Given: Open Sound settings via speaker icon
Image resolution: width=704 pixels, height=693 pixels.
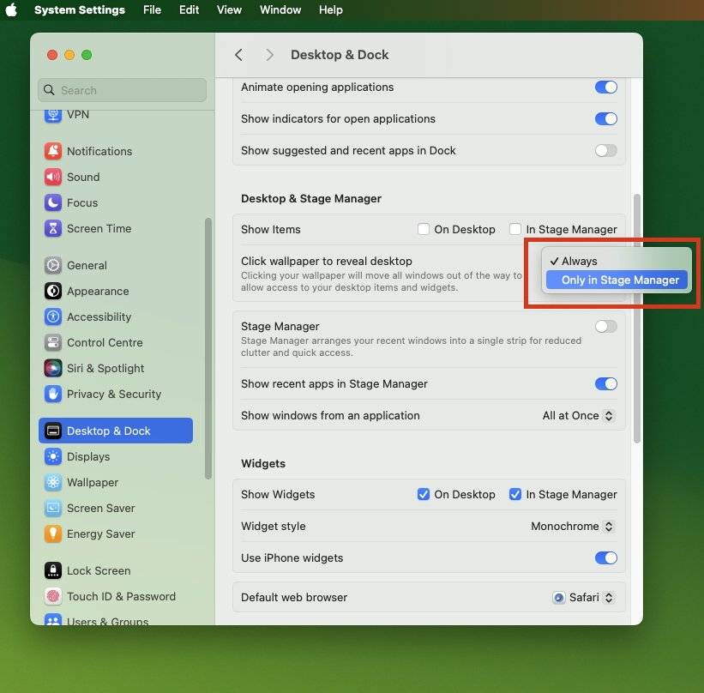Looking at the screenshot, I should tap(53, 177).
